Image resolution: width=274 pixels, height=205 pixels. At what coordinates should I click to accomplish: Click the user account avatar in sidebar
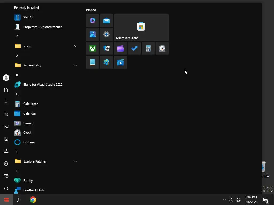point(6,78)
